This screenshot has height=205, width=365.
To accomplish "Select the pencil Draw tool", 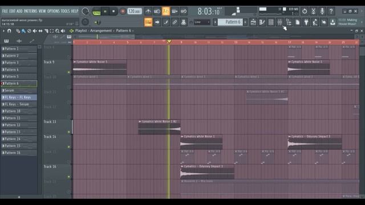I will 18,31.
